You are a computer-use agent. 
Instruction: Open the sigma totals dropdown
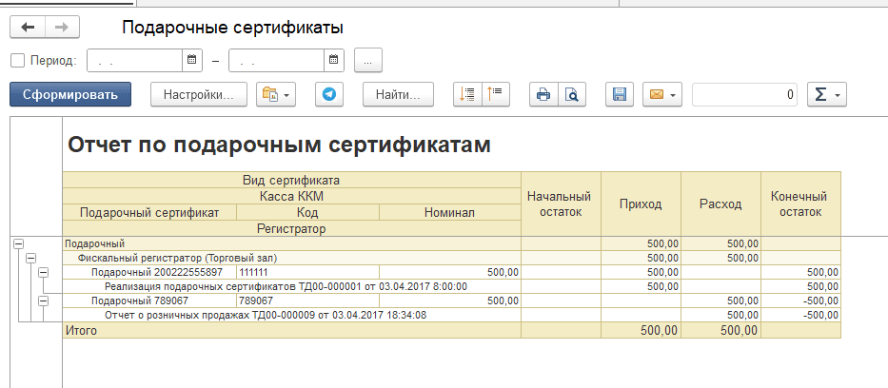pos(827,94)
